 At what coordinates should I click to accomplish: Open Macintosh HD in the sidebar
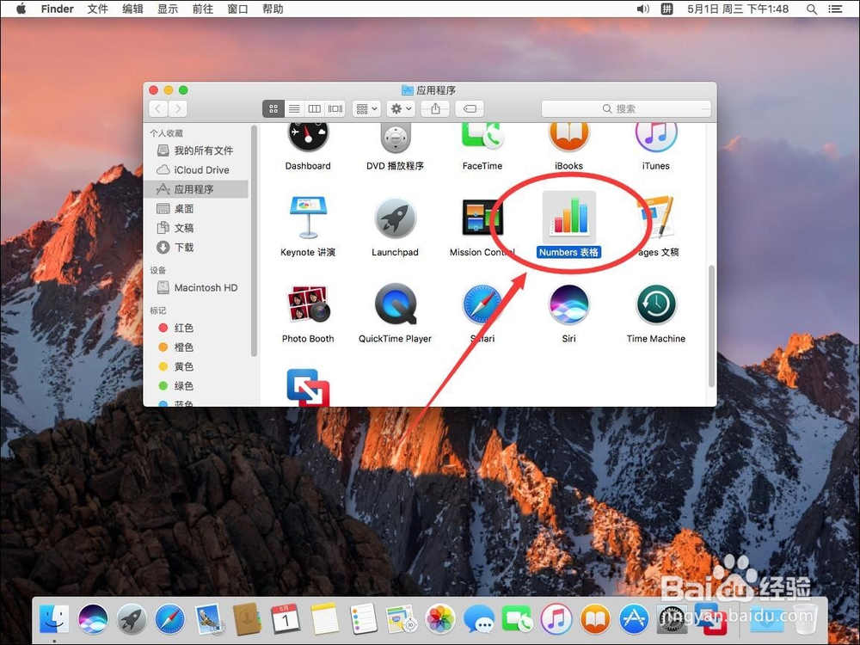[196, 287]
